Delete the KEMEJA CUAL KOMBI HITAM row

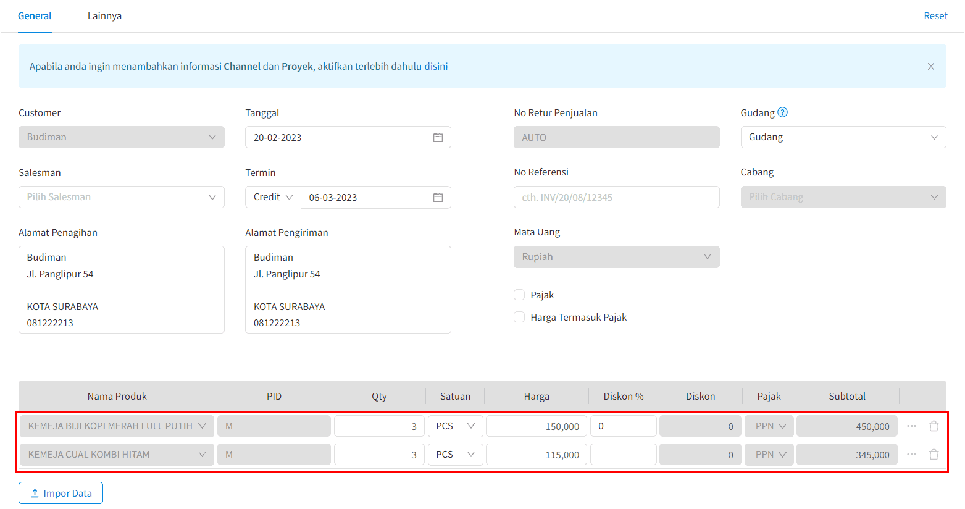click(x=934, y=455)
